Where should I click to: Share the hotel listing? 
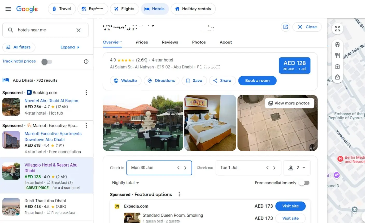click(222, 81)
